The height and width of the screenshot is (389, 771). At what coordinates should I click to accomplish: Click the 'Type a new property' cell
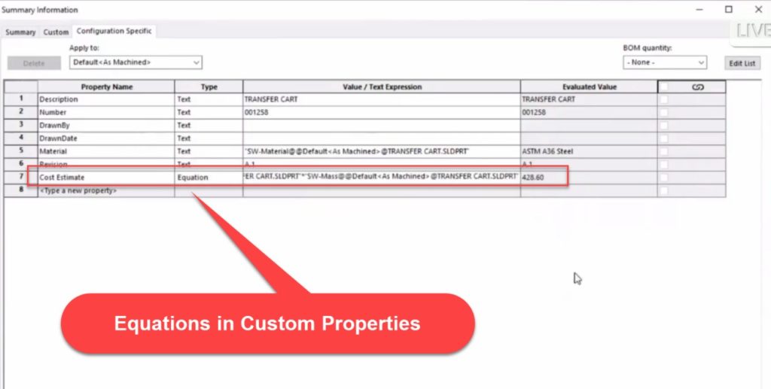[106, 190]
